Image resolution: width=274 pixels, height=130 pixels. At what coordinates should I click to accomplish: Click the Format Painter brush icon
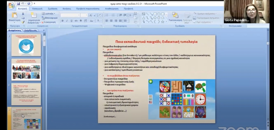(23, 22)
